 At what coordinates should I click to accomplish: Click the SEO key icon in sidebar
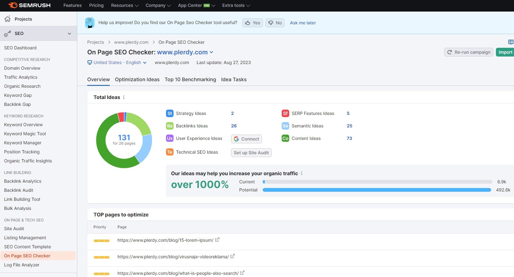[x=8, y=33]
